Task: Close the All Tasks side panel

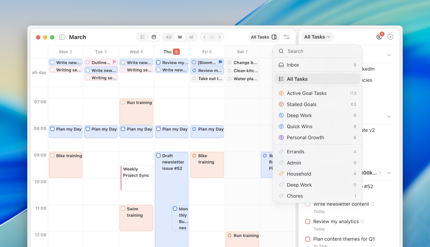Action: click(391, 37)
